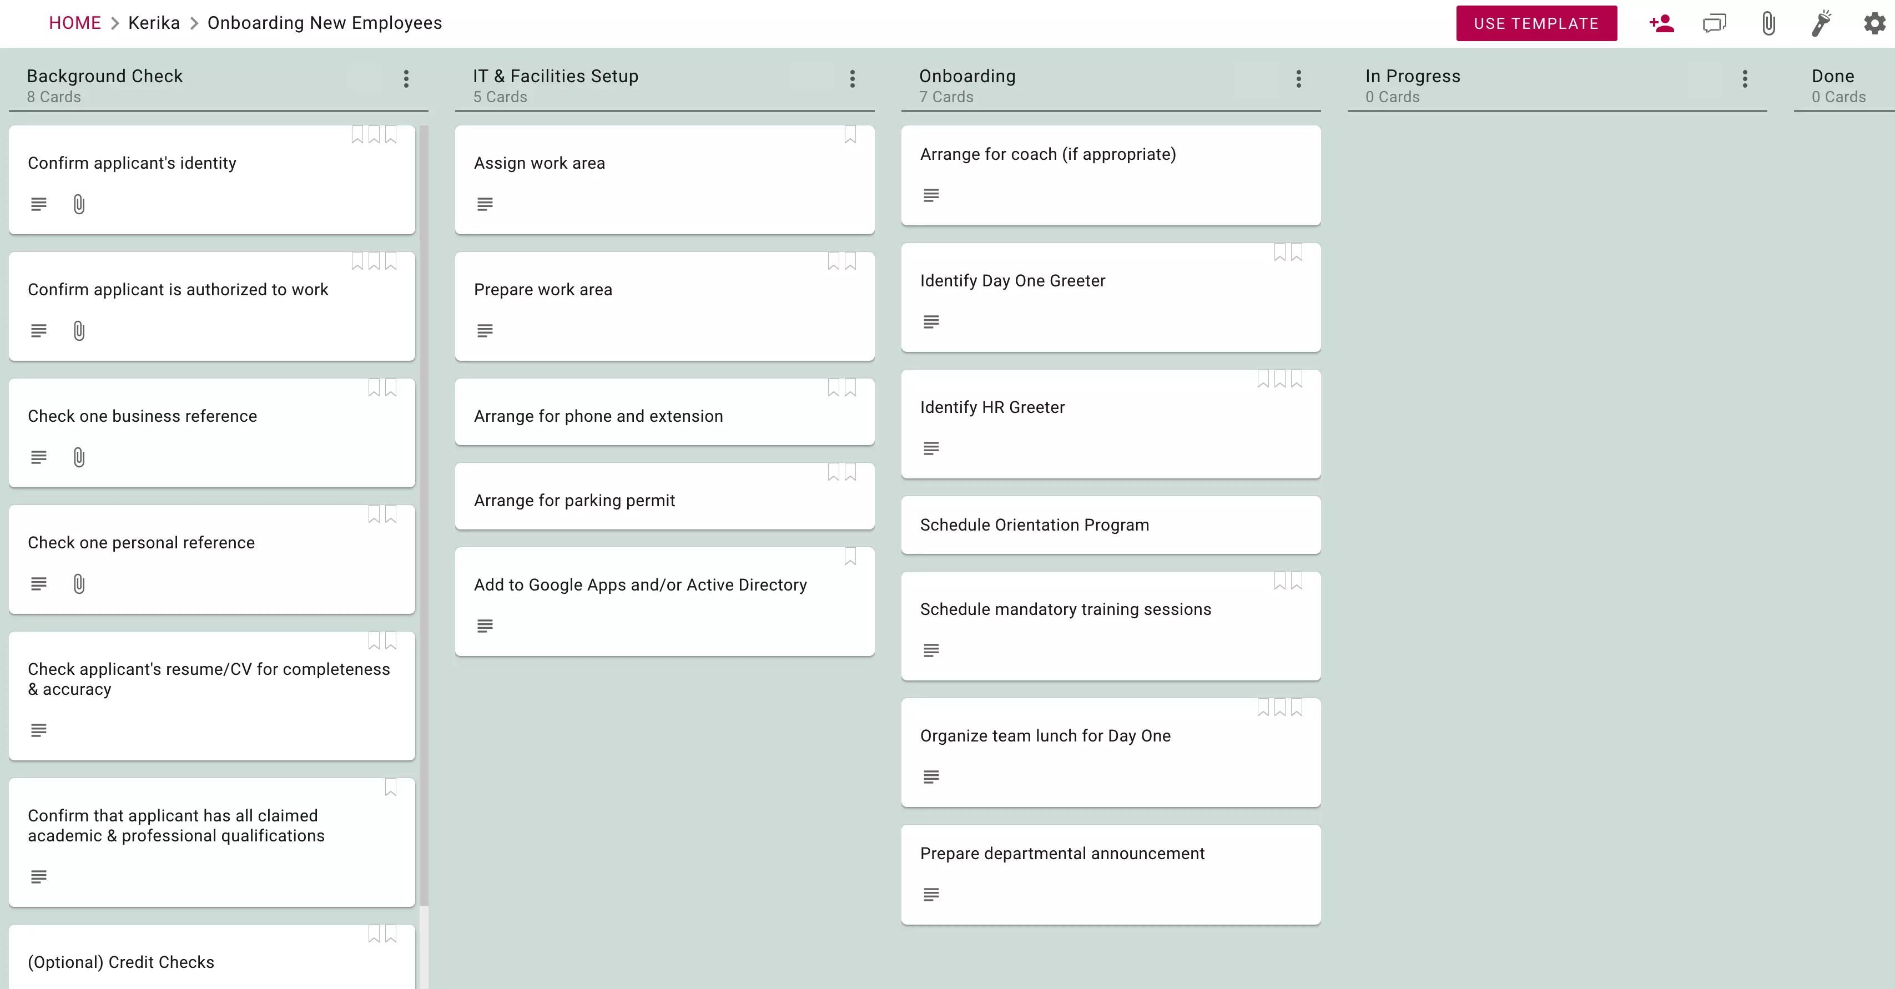Open Arrange for phone and extension card
Image resolution: width=1895 pixels, height=989 pixels.
tap(665, 412)
